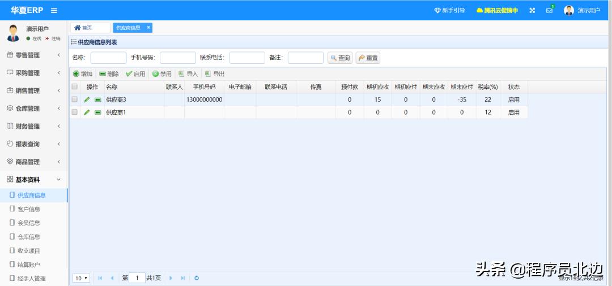612x286 pixels.
Task: Click 增加 to add a supplier
Action: click(x=83, y=74)
